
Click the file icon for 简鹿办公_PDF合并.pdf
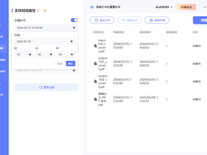(x=95, y=99)
